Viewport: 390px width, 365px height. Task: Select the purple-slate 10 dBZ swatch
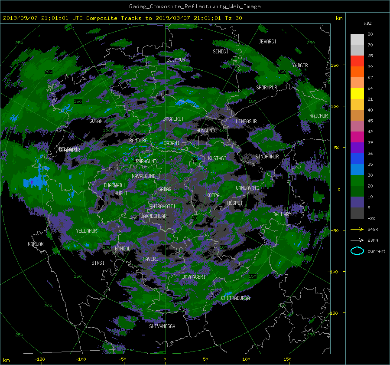[x=357, y=202]
